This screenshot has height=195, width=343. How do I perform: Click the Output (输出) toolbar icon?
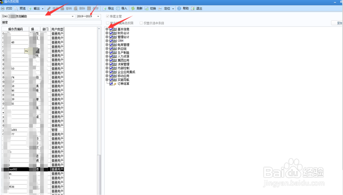30,9
